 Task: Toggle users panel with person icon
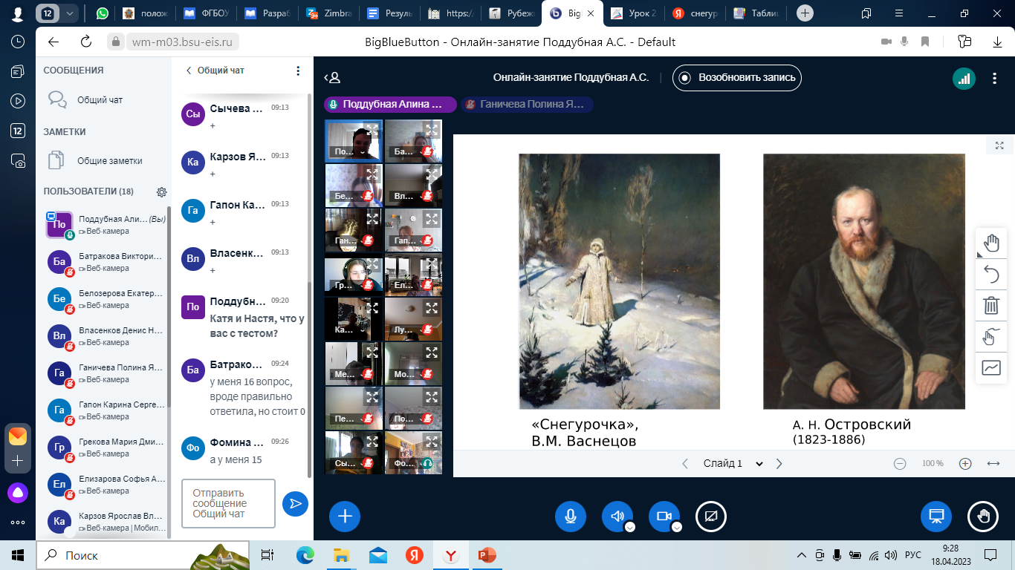(x=332, y=77)
